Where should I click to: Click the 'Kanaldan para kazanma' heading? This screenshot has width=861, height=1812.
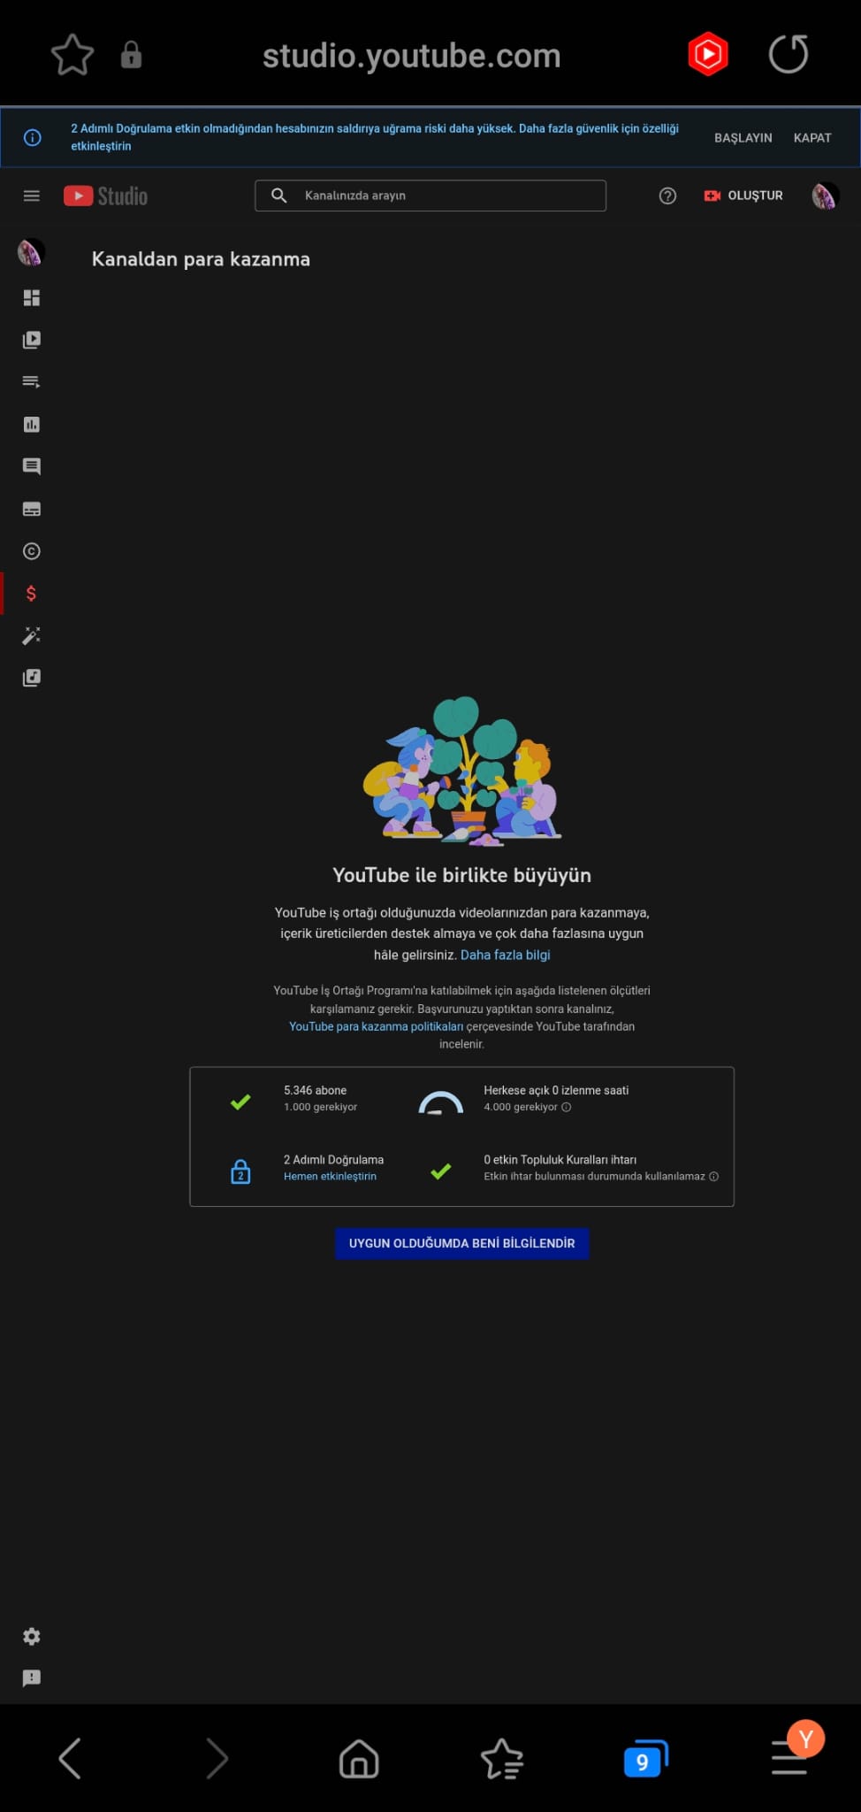coord(201,259)
